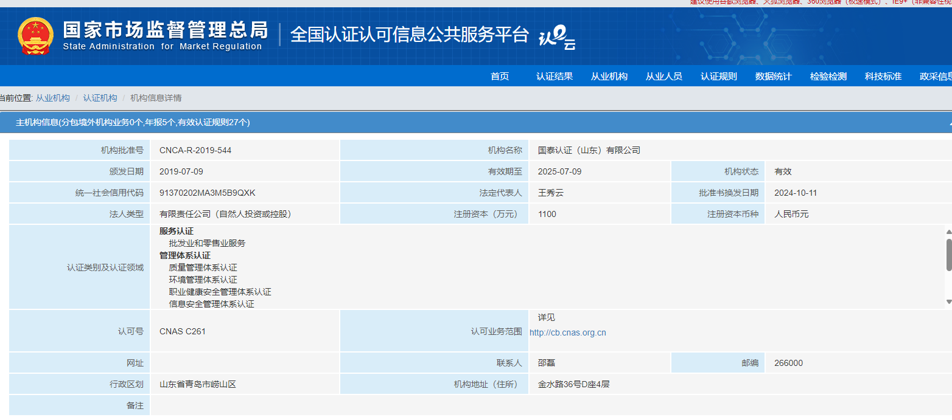
Task: Select 科技标准 in the navigation bar
Action: pyautogui.click(x=883, y=76)
